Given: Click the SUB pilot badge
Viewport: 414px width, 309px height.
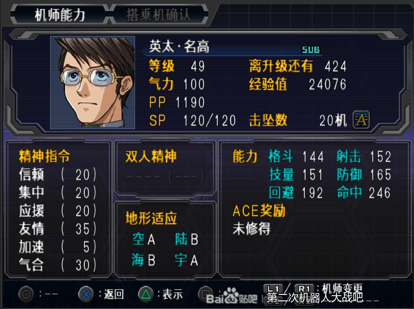Looking at the screenshot, I should click(311, 50).
